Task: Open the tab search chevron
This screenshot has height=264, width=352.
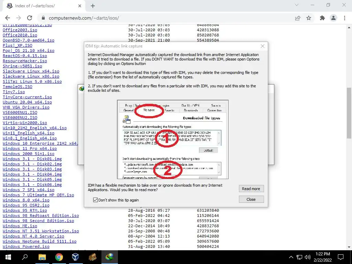Action: [297, 5]
